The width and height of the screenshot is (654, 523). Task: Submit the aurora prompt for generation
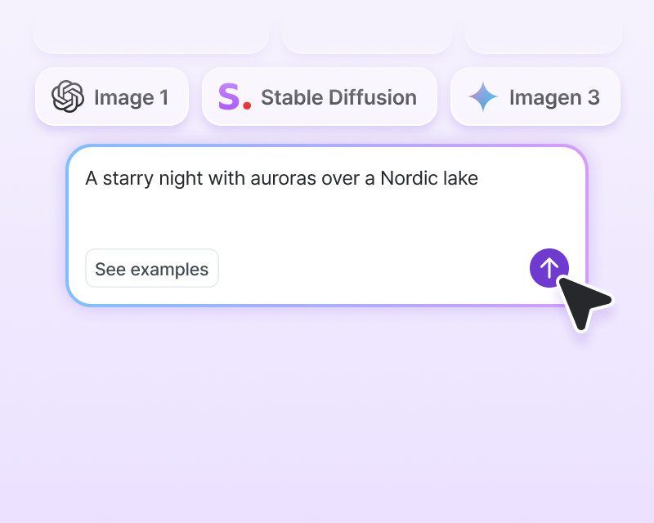click(x=549, y=268)
